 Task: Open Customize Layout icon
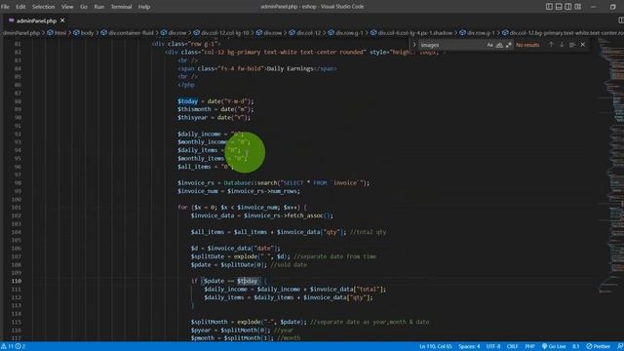pyautogui.click(x=578, y=7)
